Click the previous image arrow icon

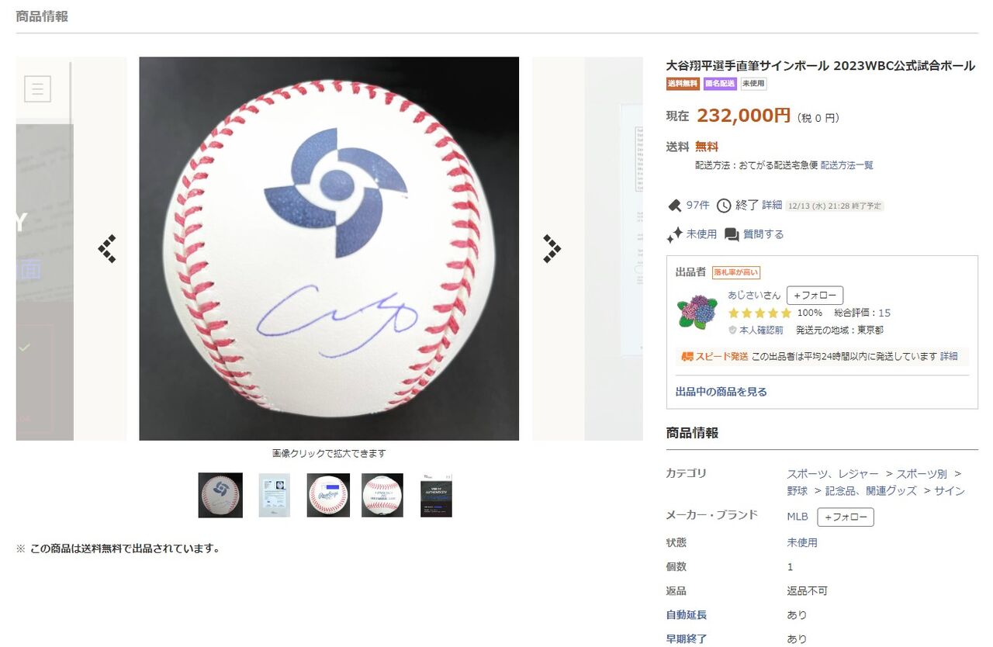coord(107,248)
